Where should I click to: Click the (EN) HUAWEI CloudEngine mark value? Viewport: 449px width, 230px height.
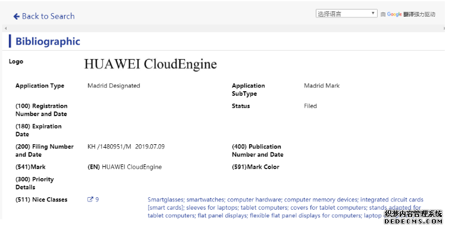pos(124,167)
